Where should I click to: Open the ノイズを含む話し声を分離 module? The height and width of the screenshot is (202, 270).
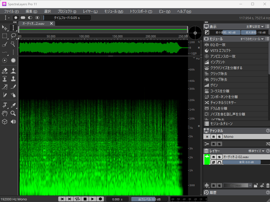(x=228, y=114)
